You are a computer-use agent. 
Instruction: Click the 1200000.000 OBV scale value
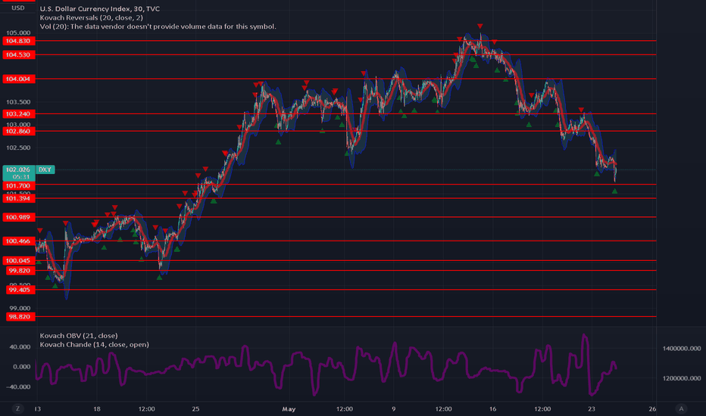coord(682,378)
